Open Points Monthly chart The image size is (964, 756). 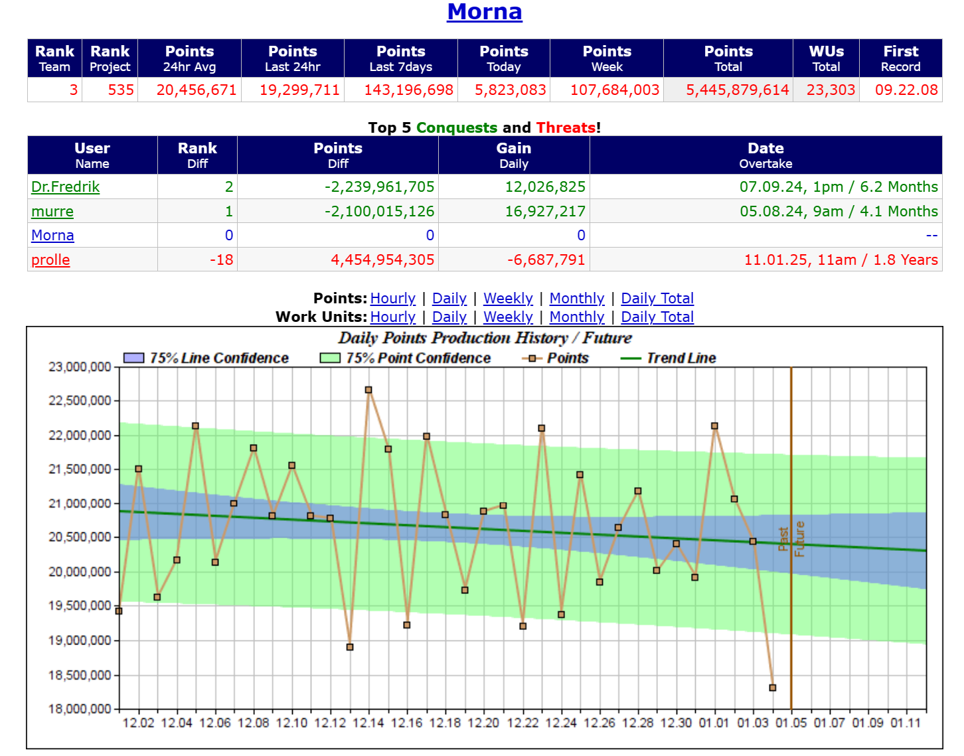click(x=576, y=299)
